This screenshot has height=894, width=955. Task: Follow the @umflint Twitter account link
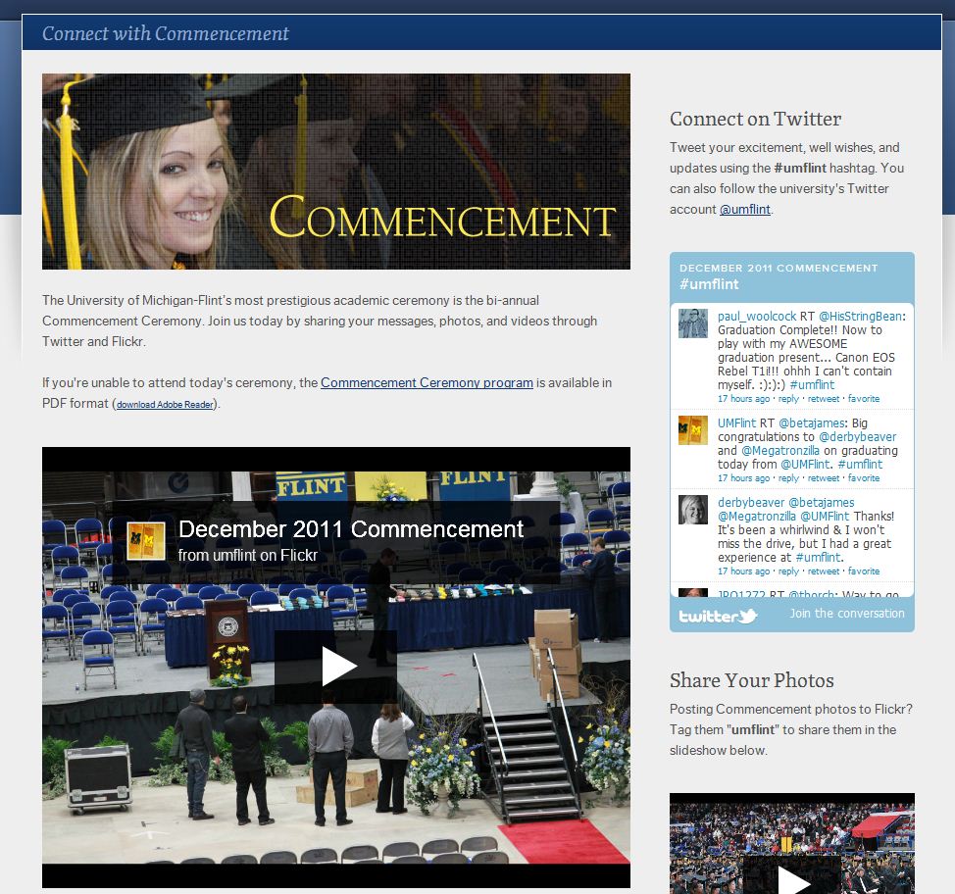pos(745,210)
